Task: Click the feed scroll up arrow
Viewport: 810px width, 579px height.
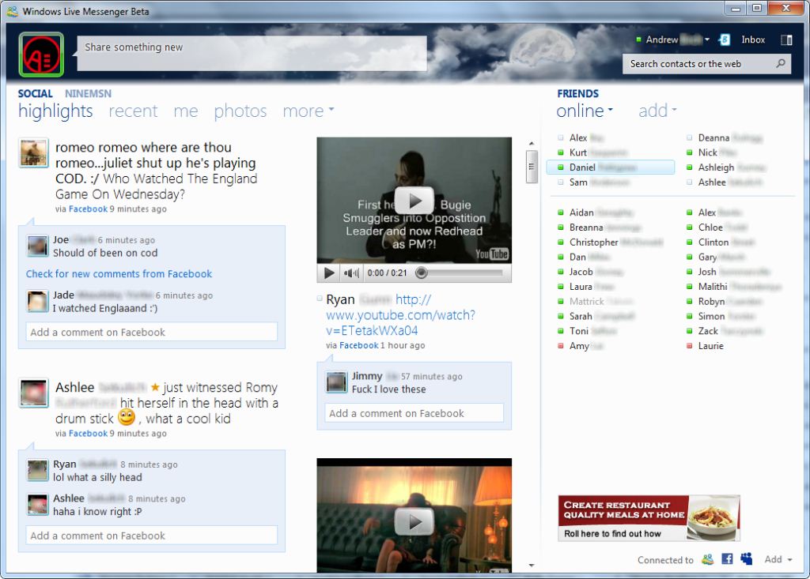Action: coord(532,144)
